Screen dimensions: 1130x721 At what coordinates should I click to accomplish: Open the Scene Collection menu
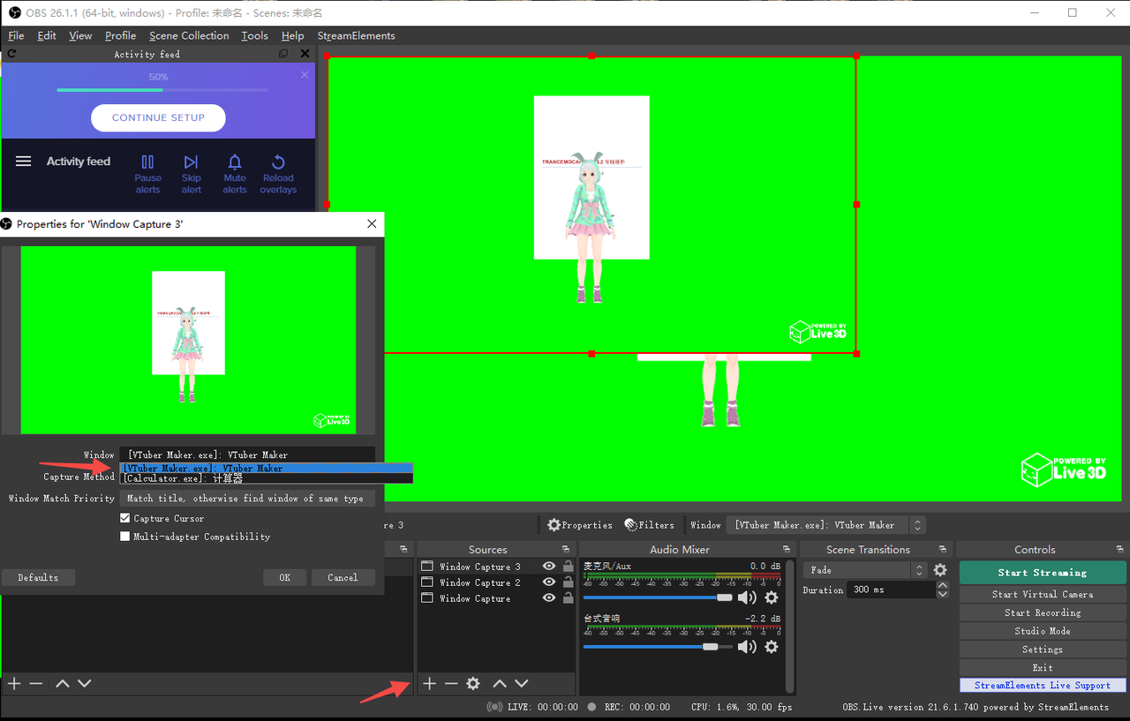[189, 36]
